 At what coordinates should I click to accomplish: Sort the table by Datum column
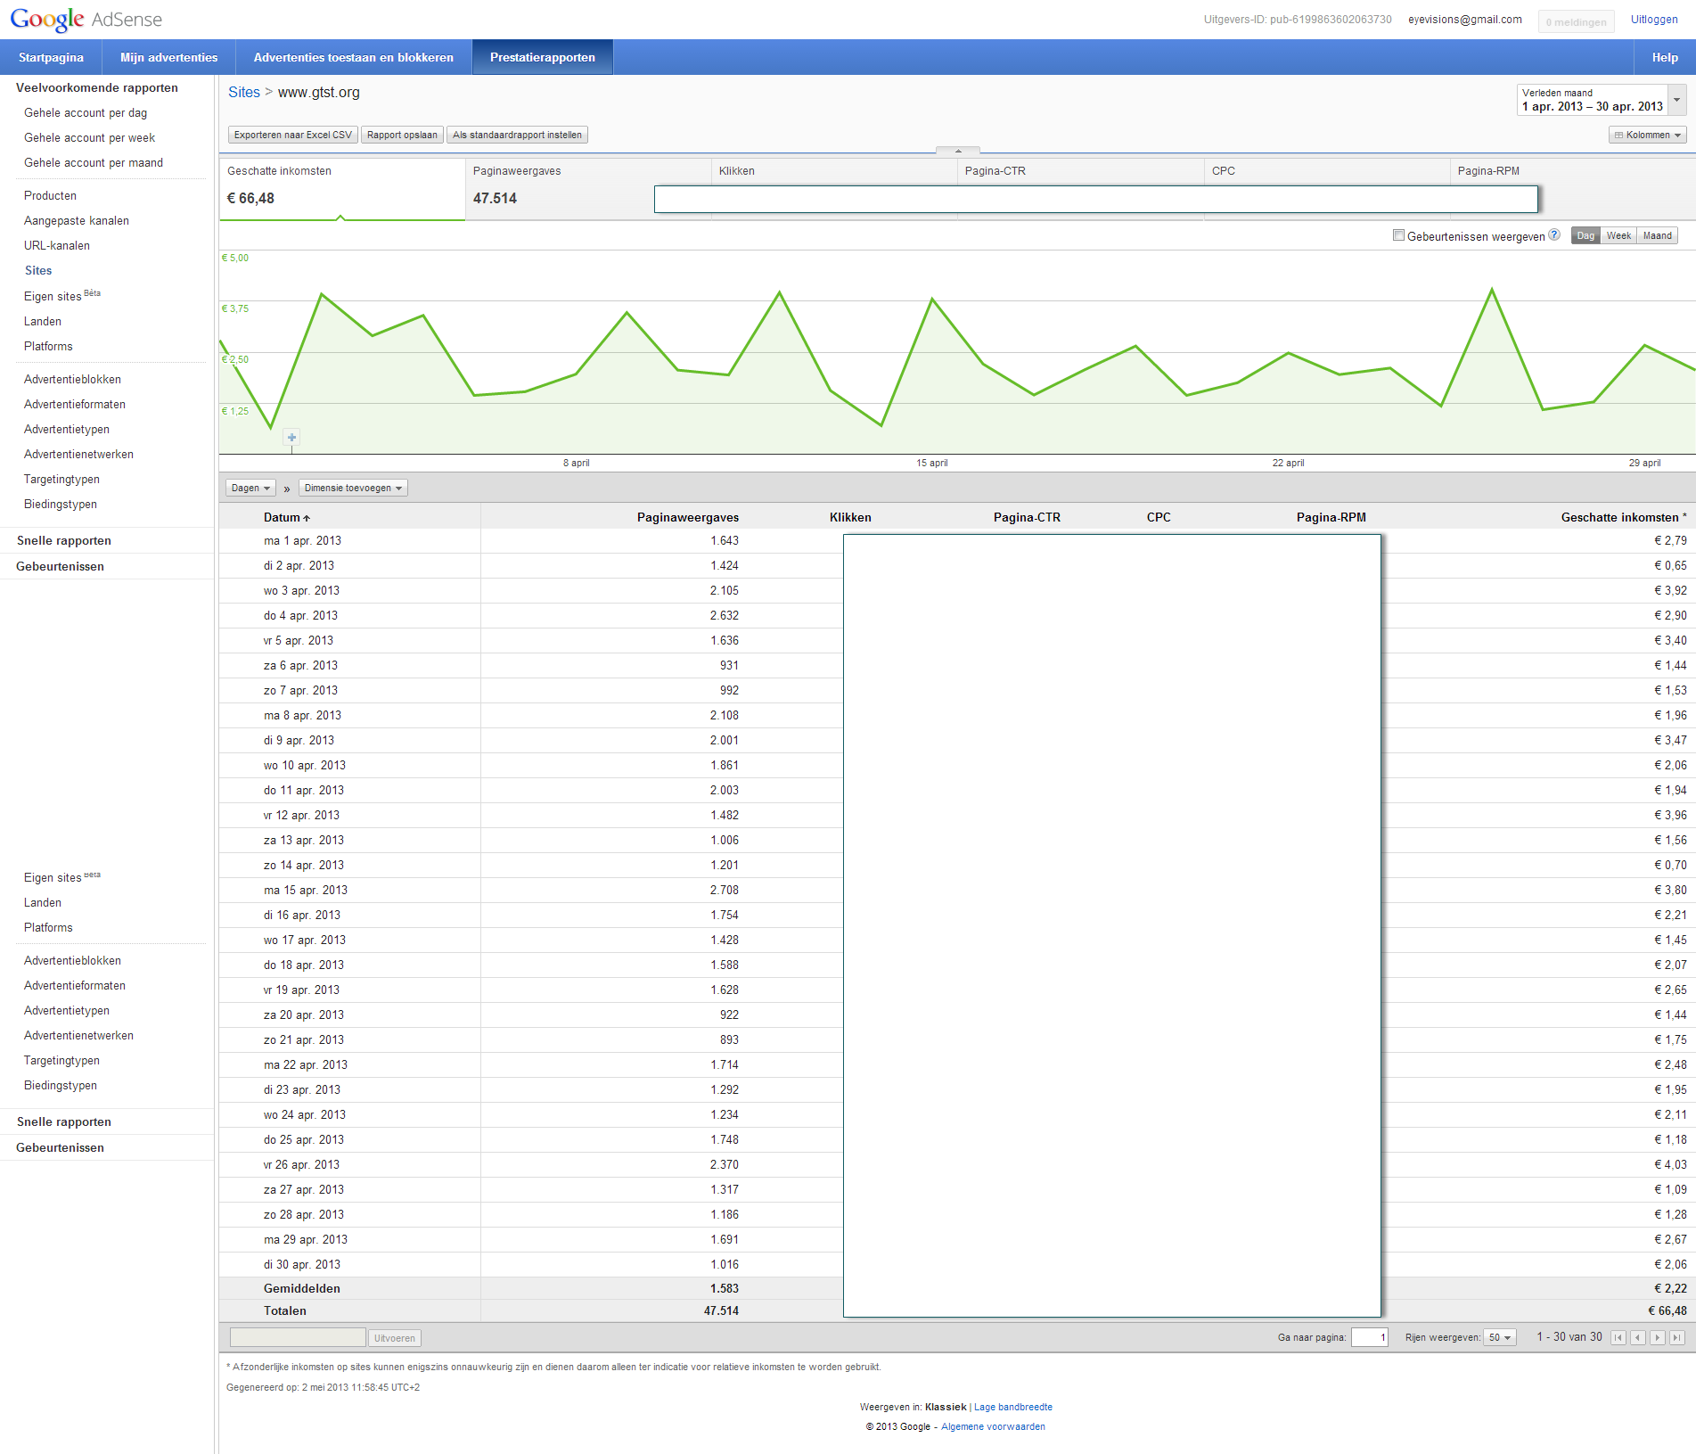coord(286,517)
